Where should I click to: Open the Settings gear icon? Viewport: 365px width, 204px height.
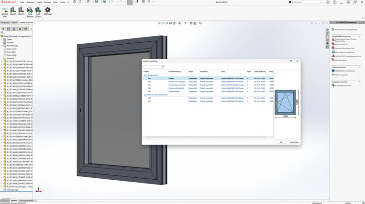pos(48,10)
